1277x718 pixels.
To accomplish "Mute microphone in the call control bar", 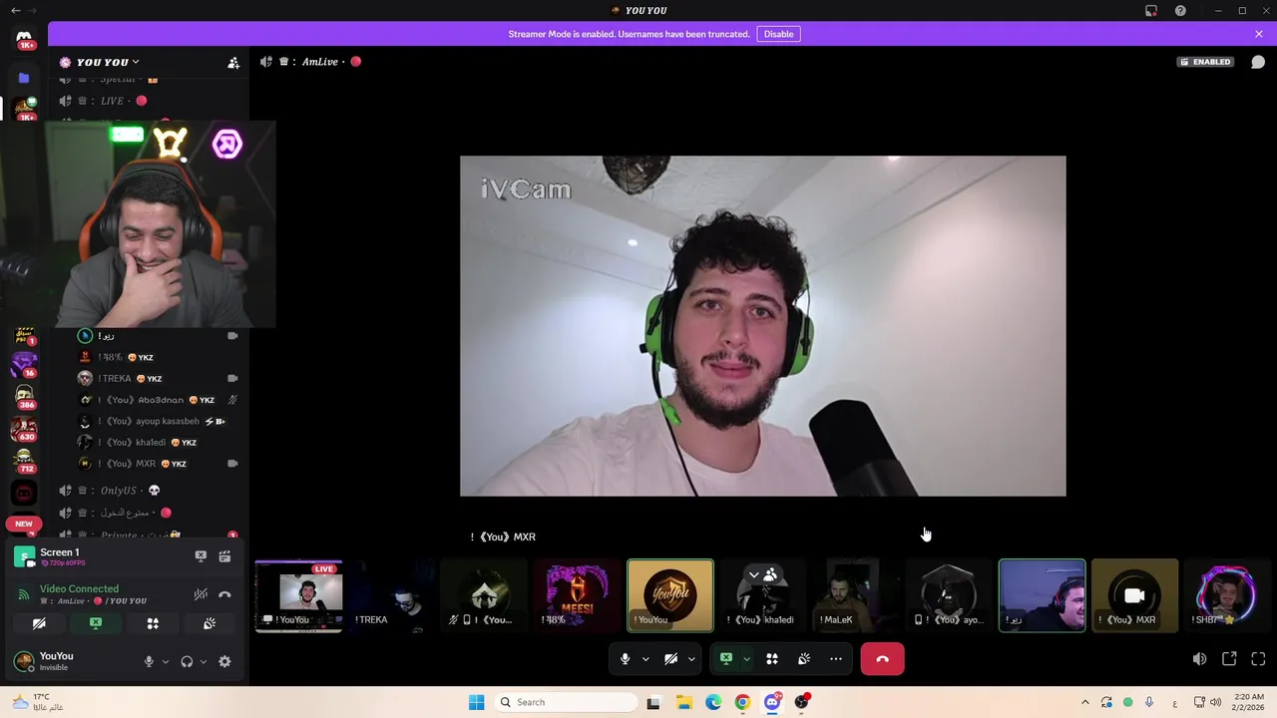I will 626,659.
